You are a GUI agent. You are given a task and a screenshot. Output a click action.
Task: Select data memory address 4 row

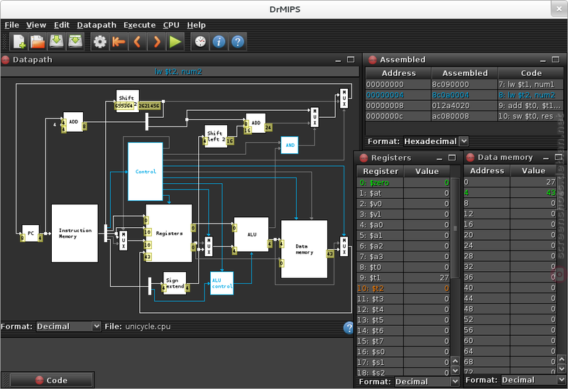coord(510,192)
